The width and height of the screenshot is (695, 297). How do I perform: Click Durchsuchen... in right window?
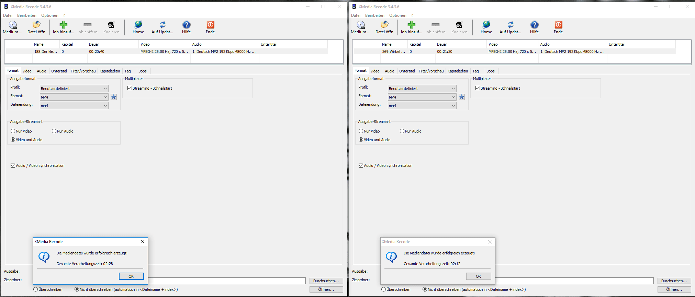[674, 281]
